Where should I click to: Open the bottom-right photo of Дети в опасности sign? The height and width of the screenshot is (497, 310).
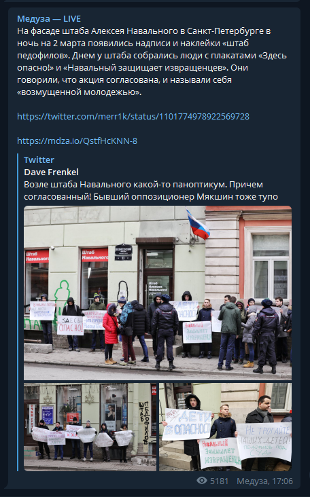[225, 426]
